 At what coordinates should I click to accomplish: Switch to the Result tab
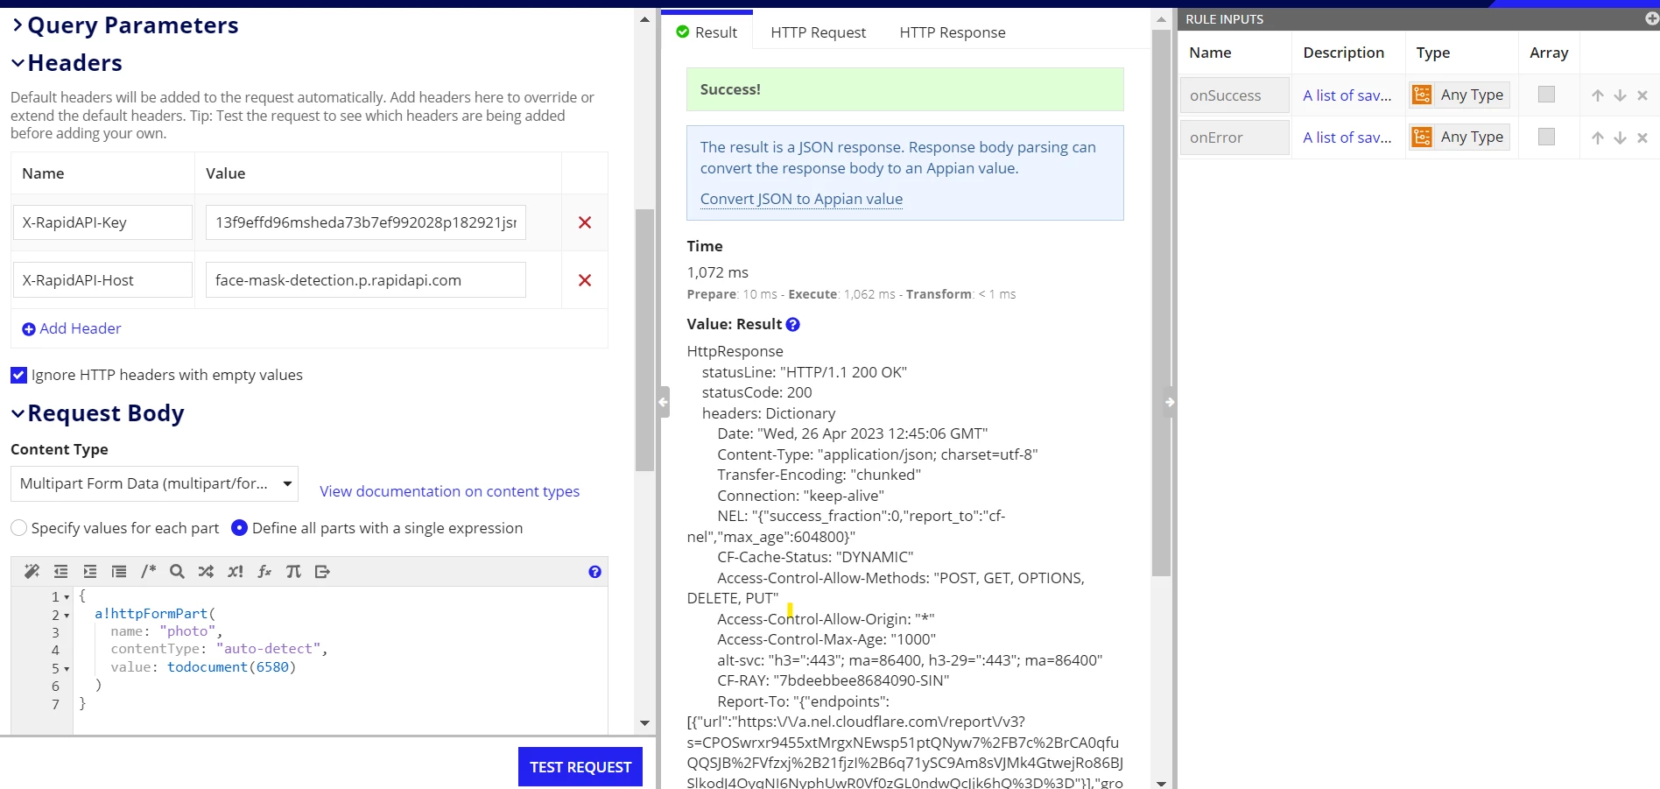click(707, 32)
